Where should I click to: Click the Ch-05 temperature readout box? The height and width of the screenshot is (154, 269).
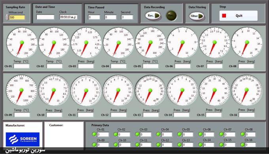click(x=151, y=66)
